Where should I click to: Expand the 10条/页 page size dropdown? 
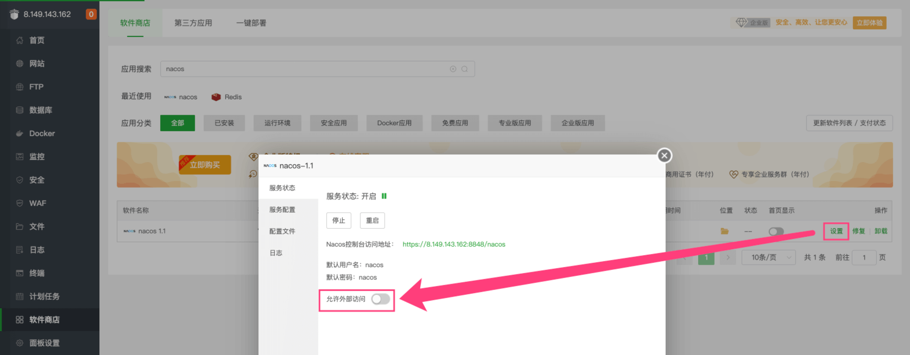[768, 257]
